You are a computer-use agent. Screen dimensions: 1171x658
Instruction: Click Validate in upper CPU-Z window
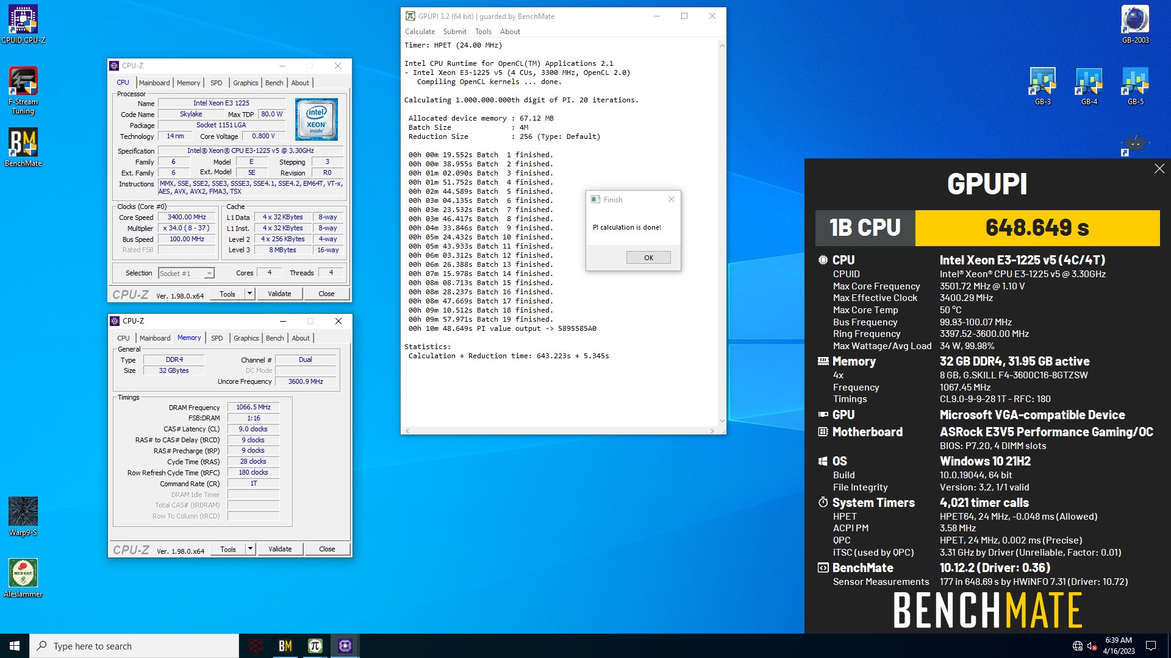pyautogui.click(x=279, y=294)
